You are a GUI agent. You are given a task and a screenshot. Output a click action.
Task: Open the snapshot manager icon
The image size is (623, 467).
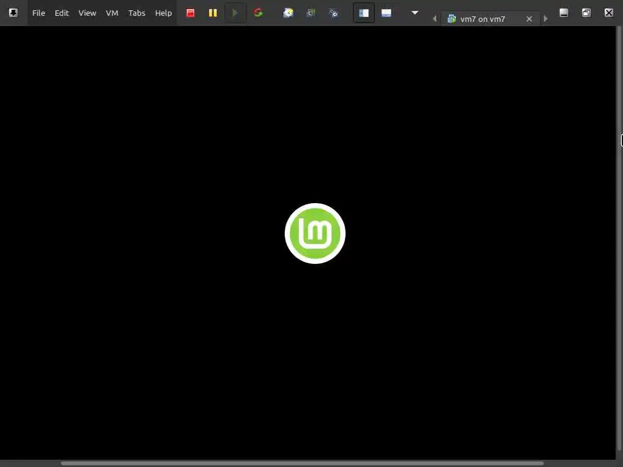[334, 13]
